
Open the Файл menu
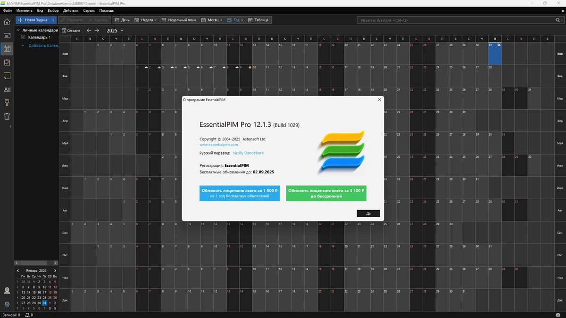click(x=7, y=10)
